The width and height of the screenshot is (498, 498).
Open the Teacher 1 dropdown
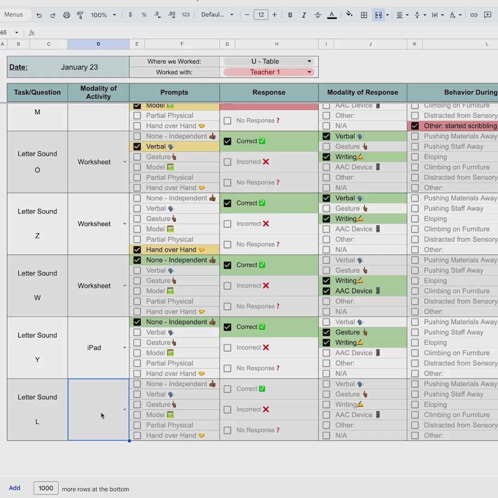[x=309, y=72]
